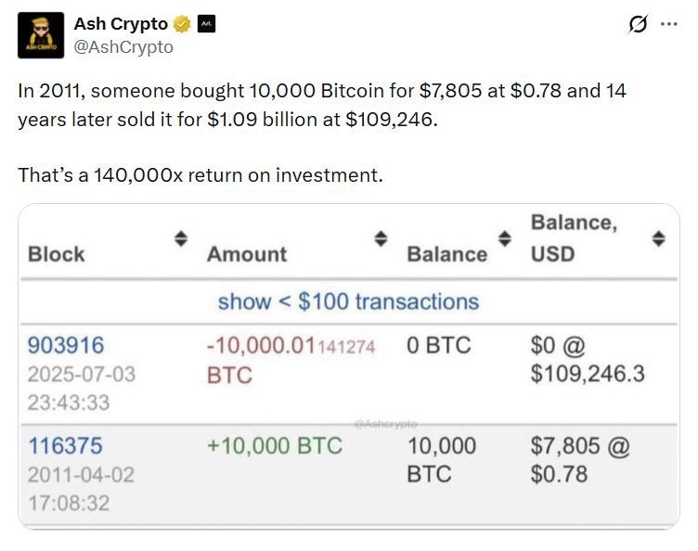Image resolution: width=698 pixels, height=551 pixels.
Task: Click the Ash Crypto profile avatar
Action: (41, 36)
